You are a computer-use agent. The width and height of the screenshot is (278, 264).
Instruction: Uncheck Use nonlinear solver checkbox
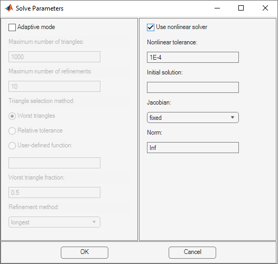point(151,27)
